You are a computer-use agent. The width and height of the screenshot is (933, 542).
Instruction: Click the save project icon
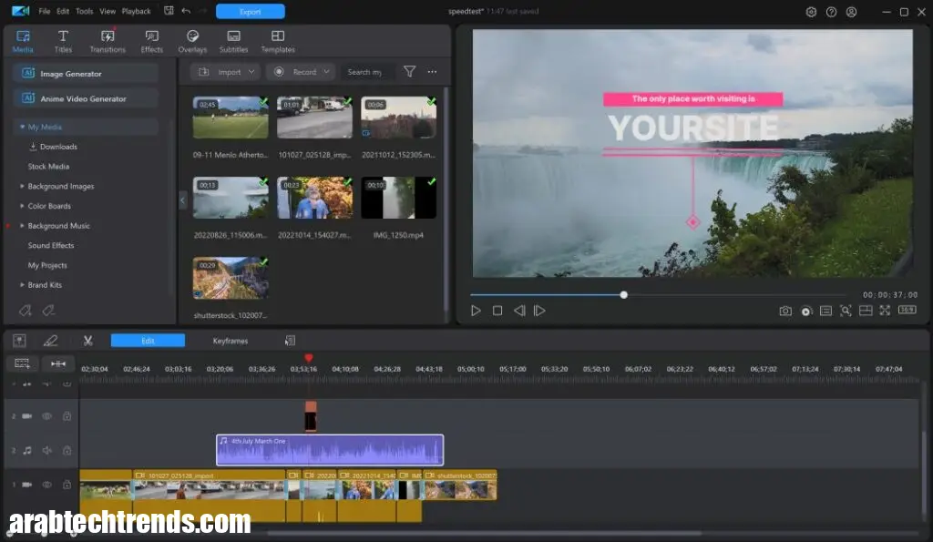[x=168, y=12]
